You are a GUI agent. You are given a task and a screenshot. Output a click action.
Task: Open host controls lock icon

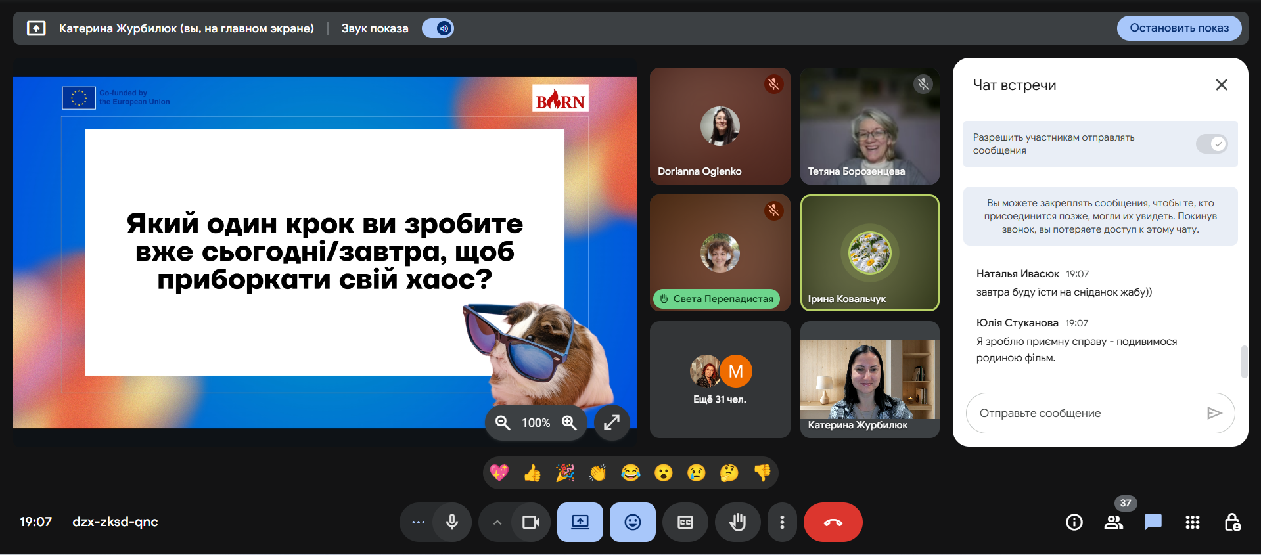point(1232,522)
